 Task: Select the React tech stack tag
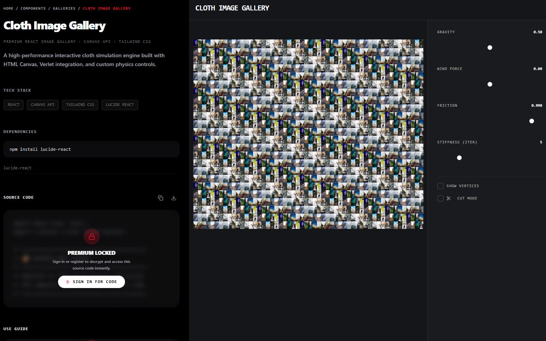[14, 105]
